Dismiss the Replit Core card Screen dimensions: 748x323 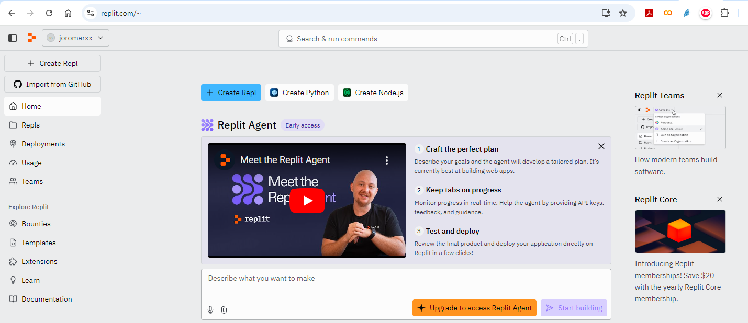point(720,199)
